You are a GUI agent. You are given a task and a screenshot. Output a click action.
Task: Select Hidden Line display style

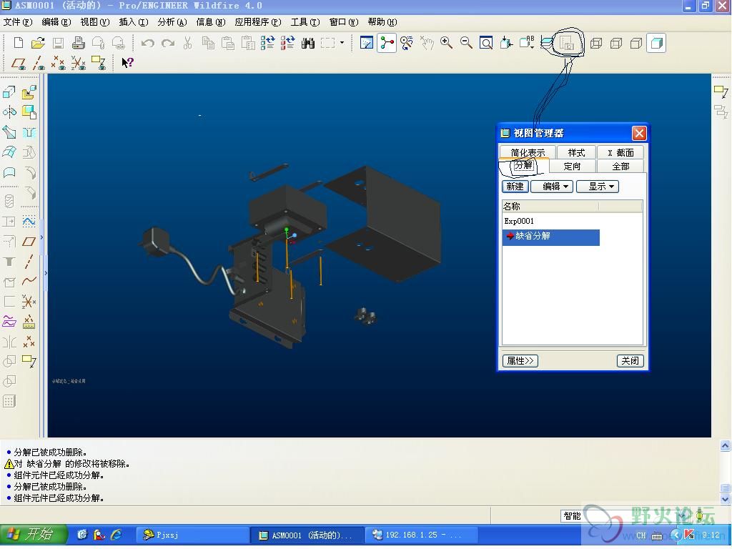(616, 44)
